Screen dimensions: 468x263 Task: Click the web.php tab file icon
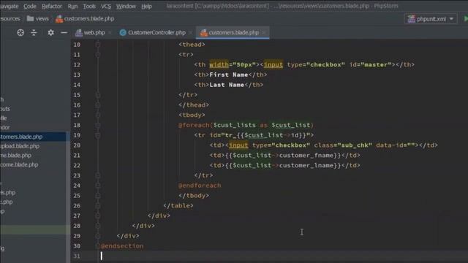(79, 32)
